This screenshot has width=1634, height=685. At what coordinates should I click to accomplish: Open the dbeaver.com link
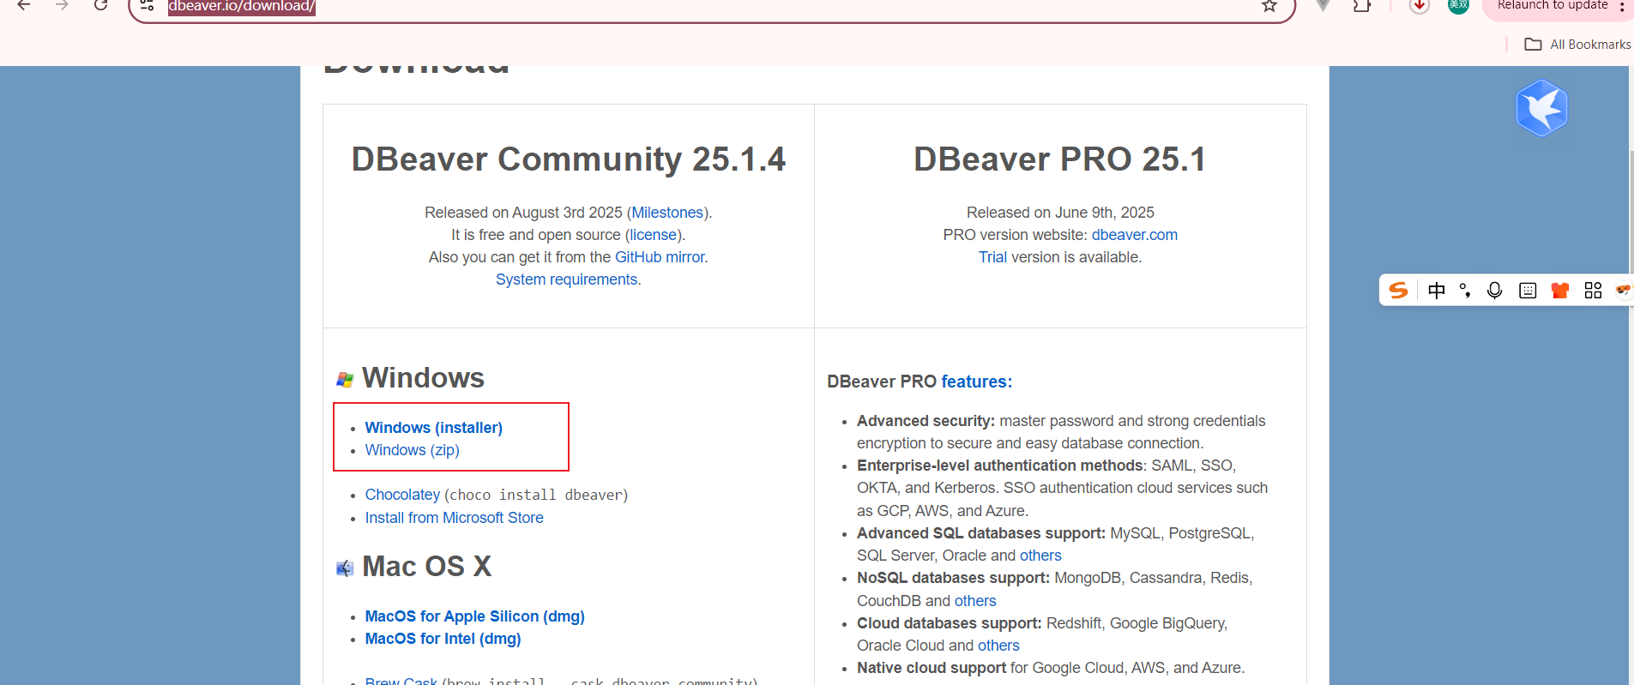1135,235
